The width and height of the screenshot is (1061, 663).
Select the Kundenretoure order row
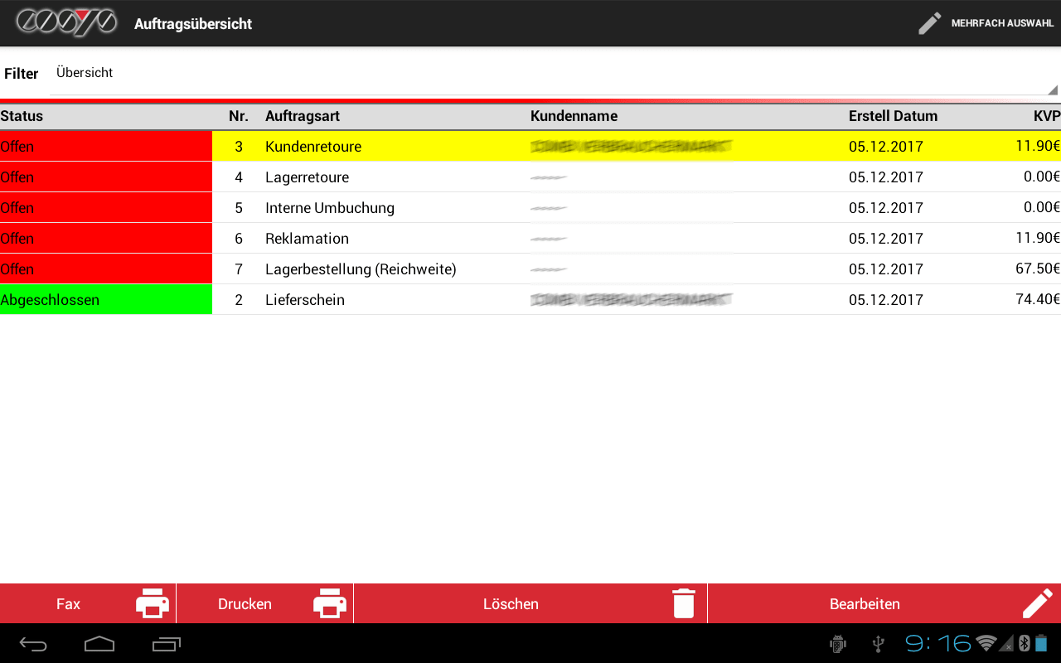point(530,147)
